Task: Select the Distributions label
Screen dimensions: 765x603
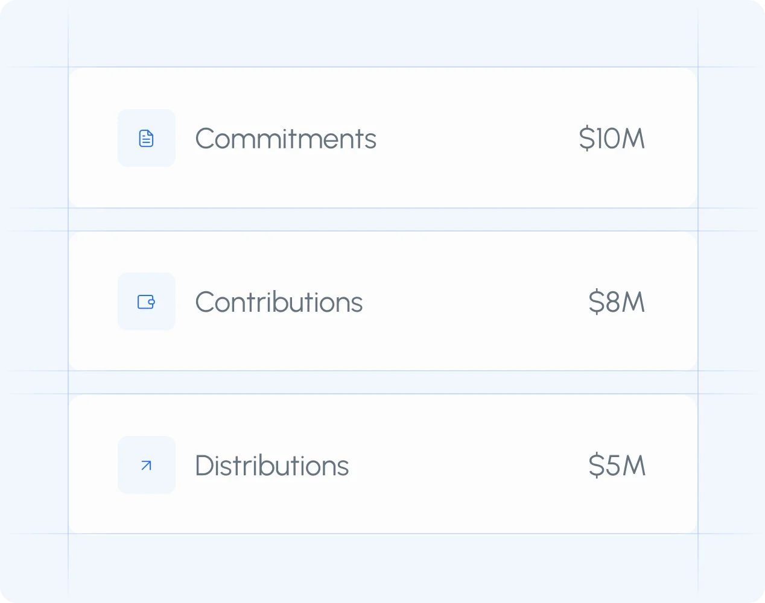Action: (x=271, y=466)
